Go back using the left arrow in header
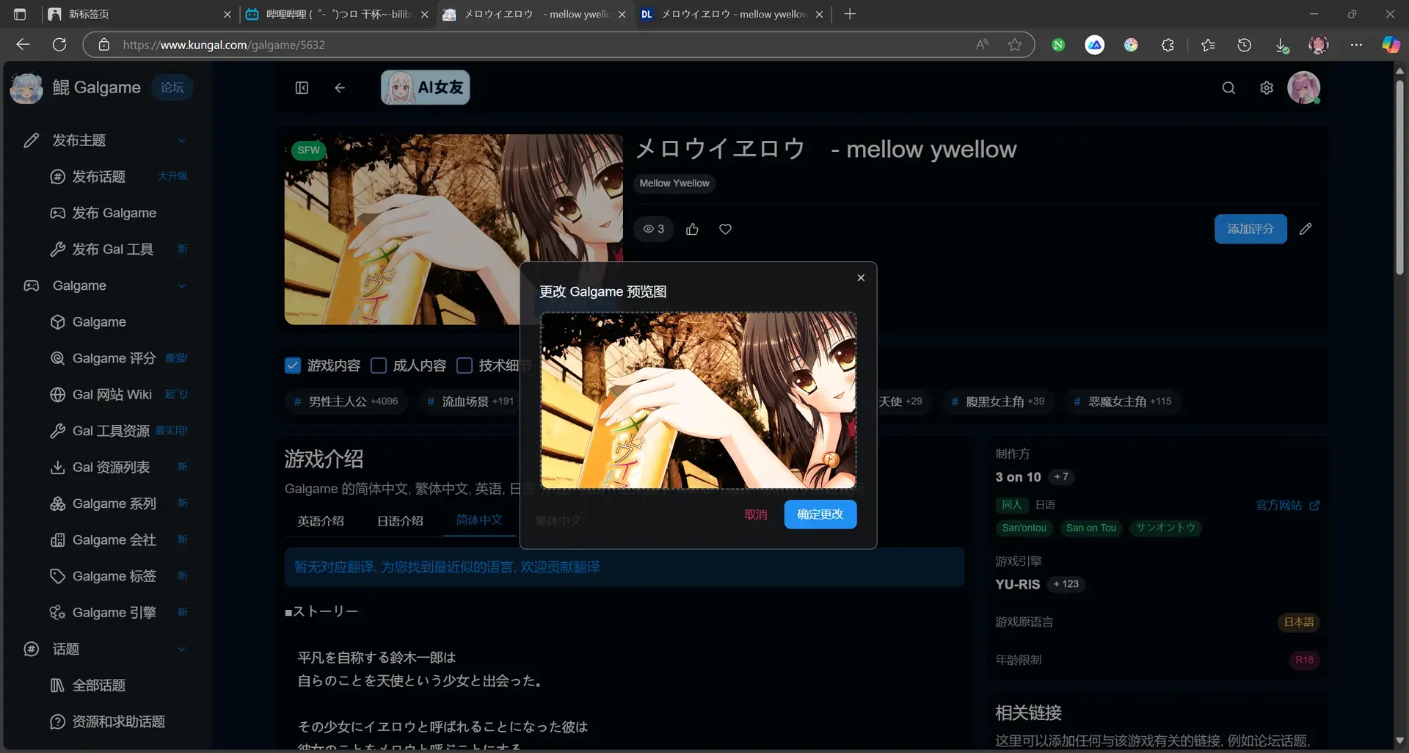The image size is (1409, 753). tap(340, 88)
